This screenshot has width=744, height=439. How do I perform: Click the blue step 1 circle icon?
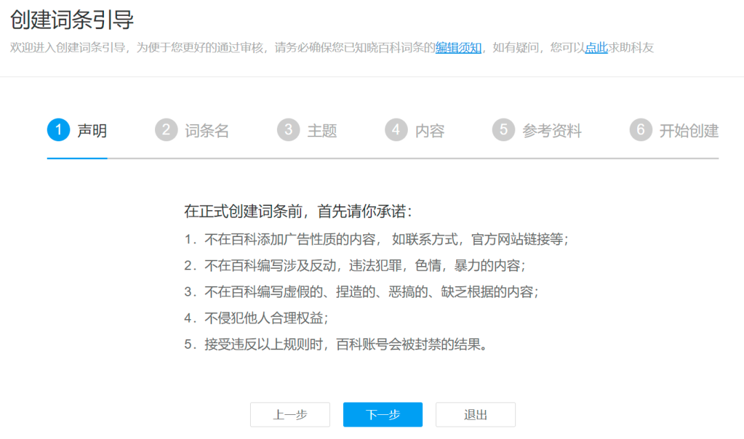point(59,130)
